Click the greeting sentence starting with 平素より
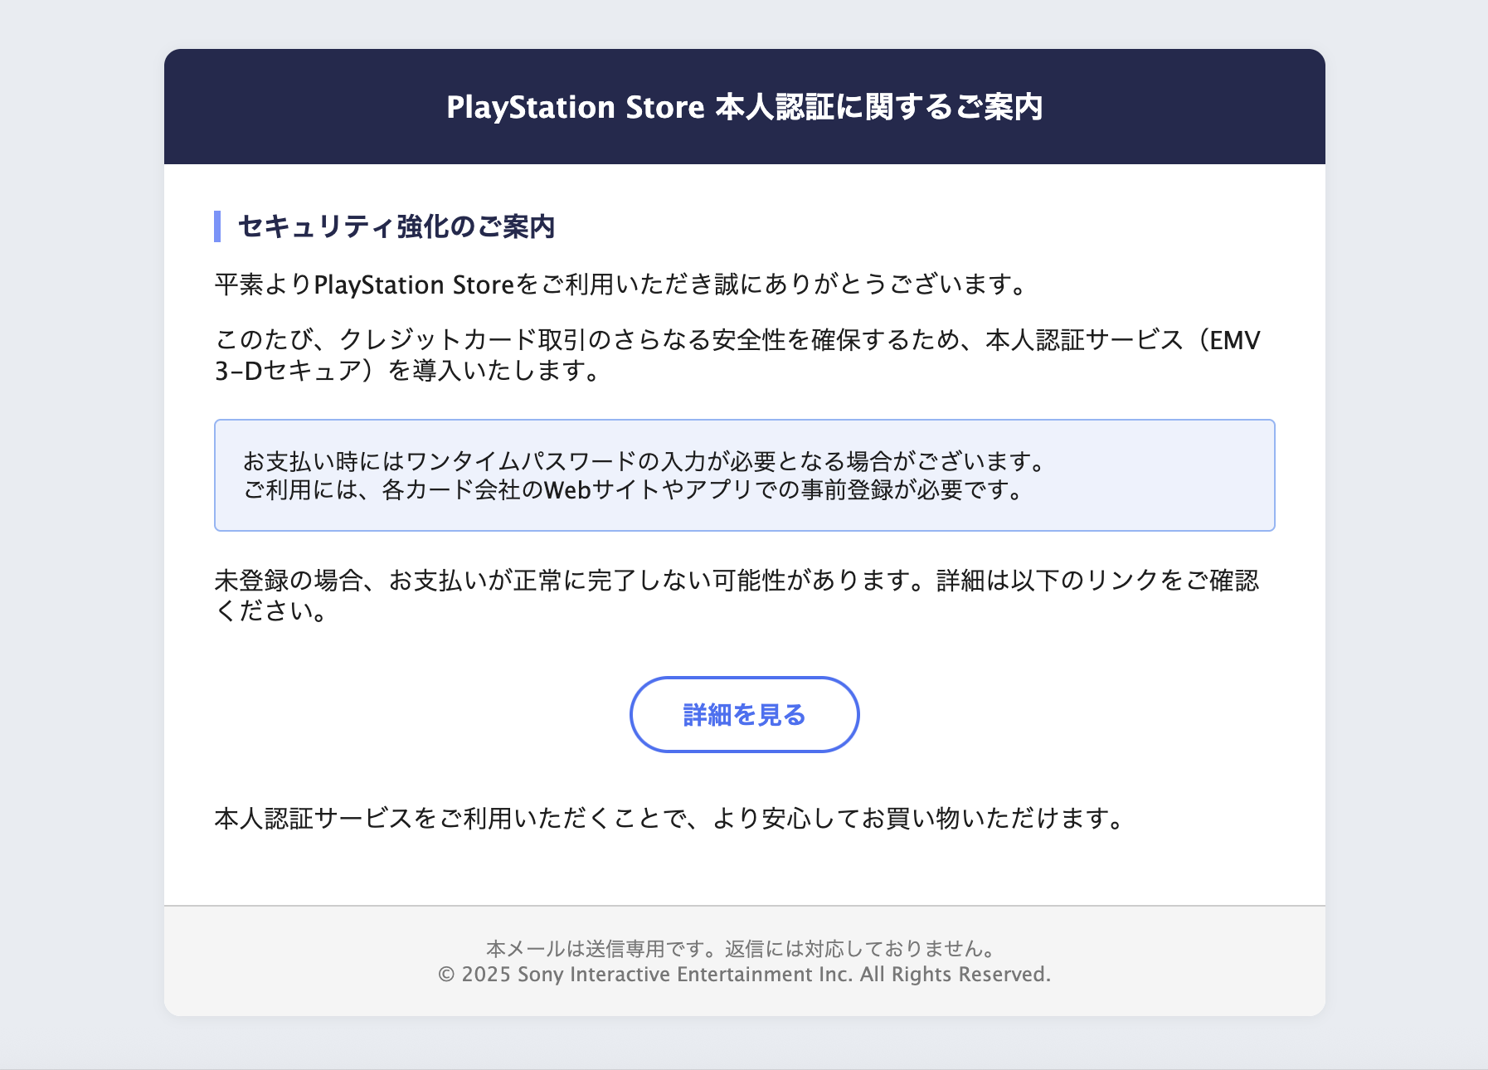Image resolution: width=1488 pixels, height=1070 pixels. (620, 285)
